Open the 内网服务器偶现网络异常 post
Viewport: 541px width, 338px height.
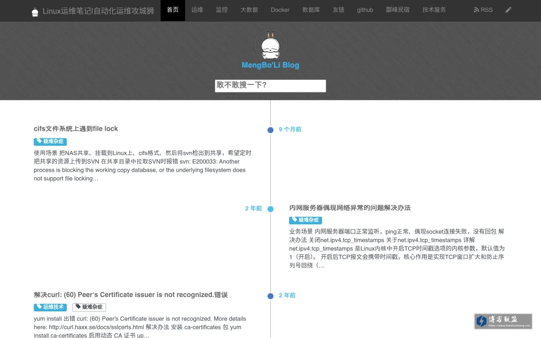(350, 208)
